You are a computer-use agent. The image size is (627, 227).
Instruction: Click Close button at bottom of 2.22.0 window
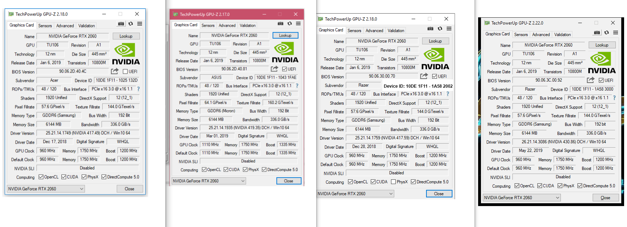605,198
